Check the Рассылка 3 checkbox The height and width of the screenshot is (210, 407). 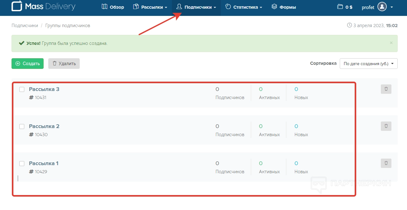pyautogui.click(x=22, y=89)
